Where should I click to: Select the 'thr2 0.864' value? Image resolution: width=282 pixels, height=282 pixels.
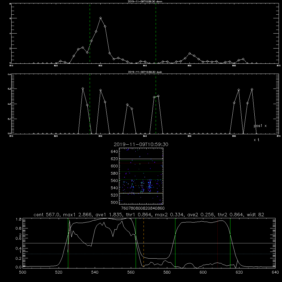click(x=230, y=215)
